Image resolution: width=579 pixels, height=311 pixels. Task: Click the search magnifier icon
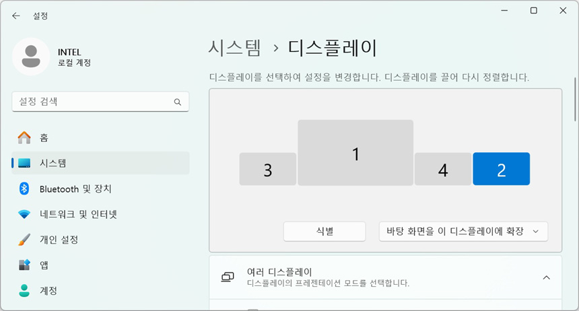[178, 102]
